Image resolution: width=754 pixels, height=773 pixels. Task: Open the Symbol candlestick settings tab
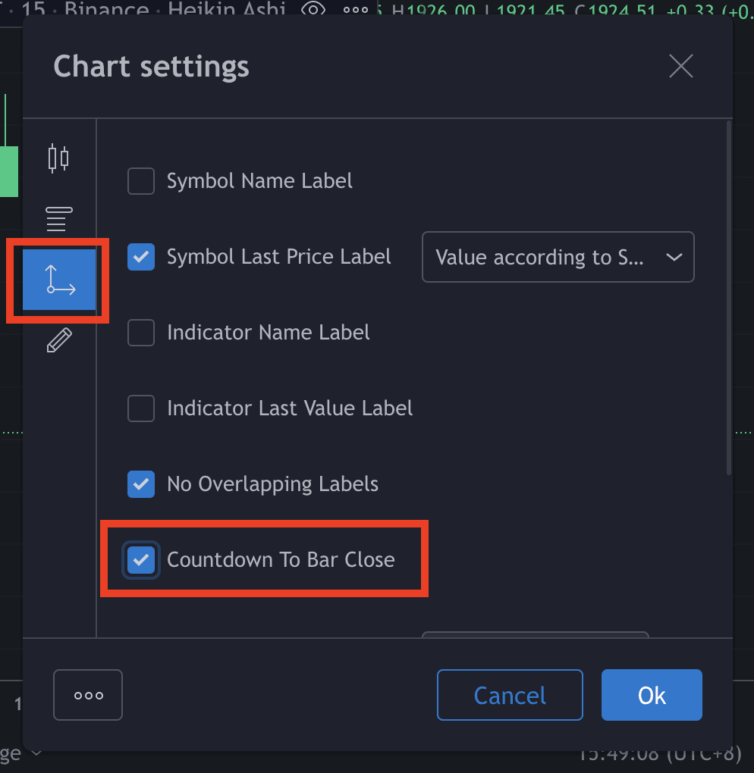58,158
